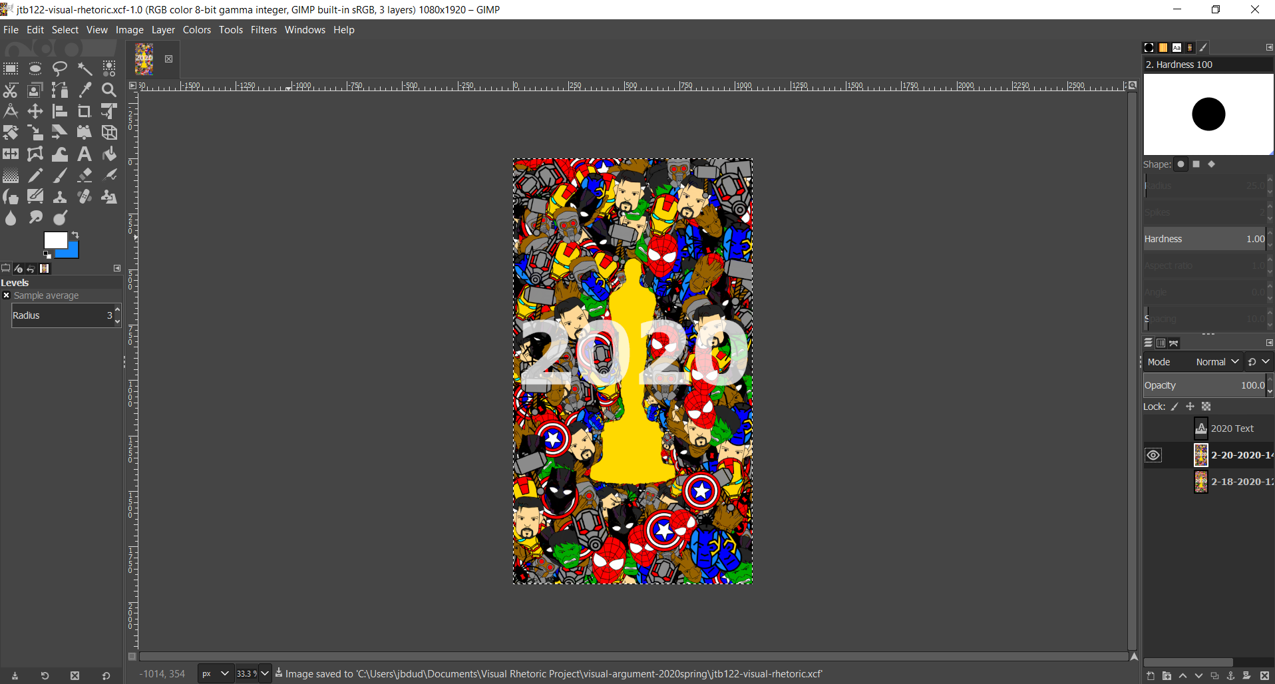Select the Measure compass tool
Image resolution: width=1275 pixels, height=684 pixels.
point(11,111)
